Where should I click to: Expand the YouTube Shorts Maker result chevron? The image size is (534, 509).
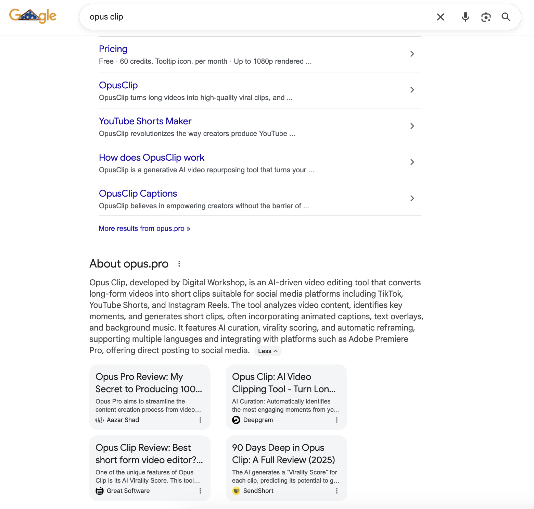coord(412,126)
